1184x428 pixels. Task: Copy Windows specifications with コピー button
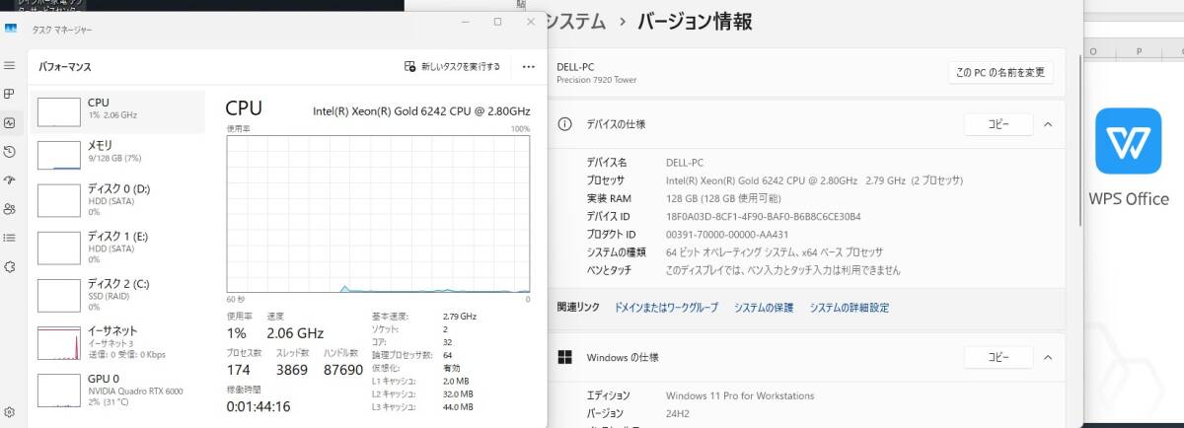(998, 357)
